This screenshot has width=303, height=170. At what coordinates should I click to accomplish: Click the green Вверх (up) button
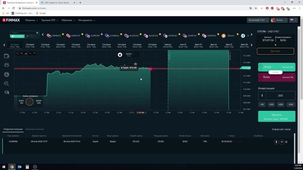276,67
